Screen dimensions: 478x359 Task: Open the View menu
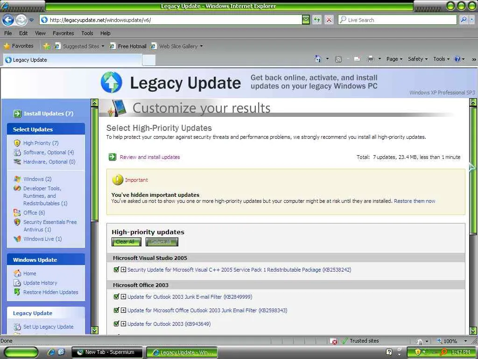click(x=40, y=33)
